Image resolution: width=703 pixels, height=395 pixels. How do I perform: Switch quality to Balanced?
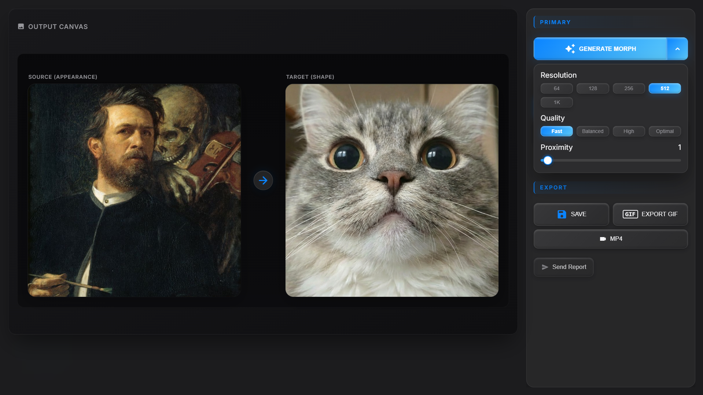pos(593,131)
